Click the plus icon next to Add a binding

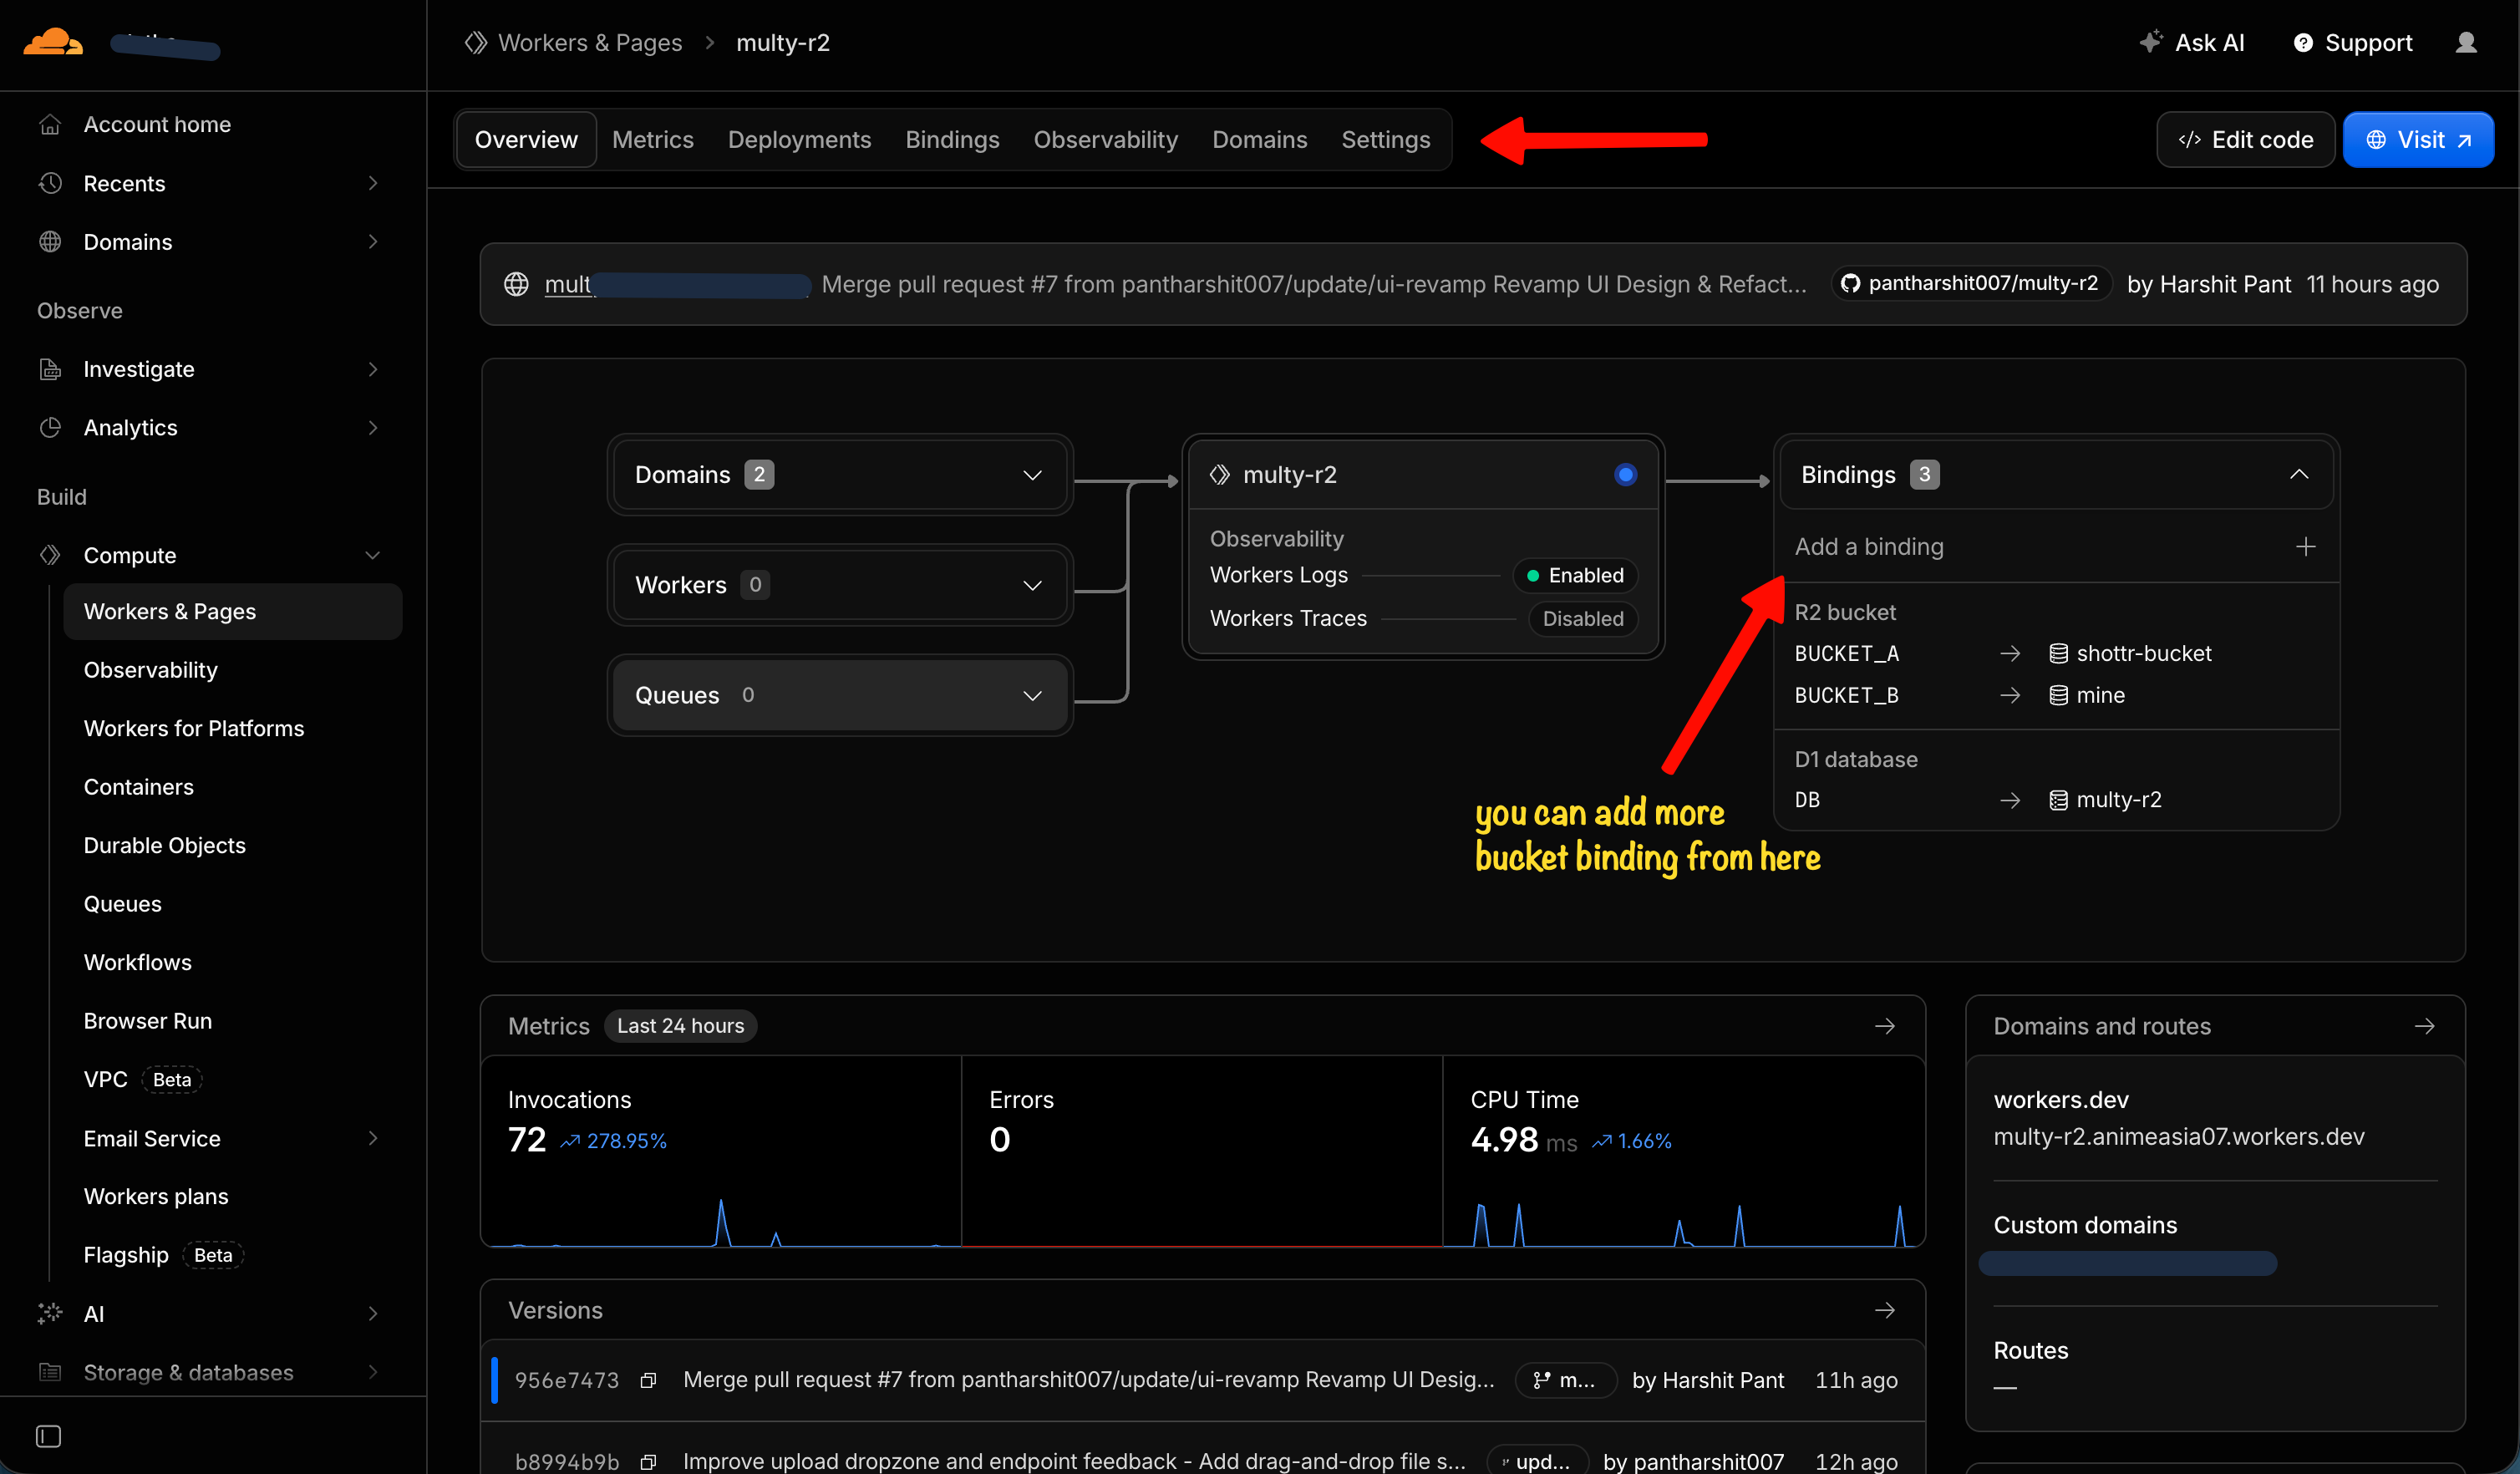click(x=2305, y=546)
